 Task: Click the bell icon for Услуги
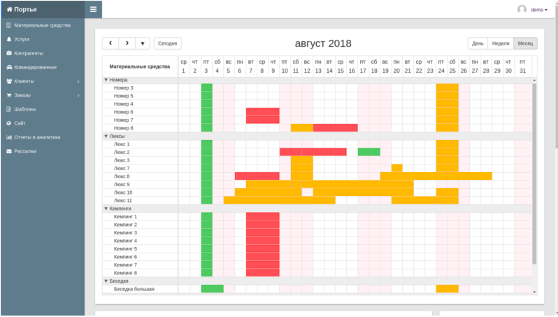9,39
